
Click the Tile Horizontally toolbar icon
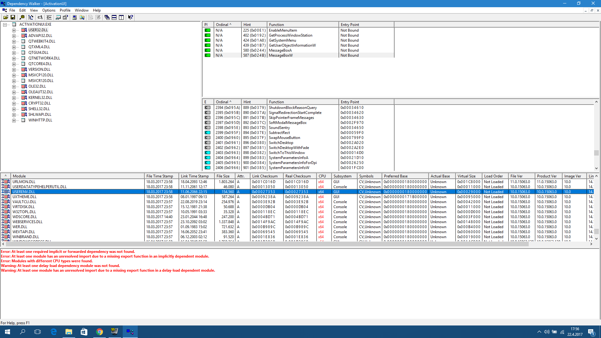pos(114,18)
